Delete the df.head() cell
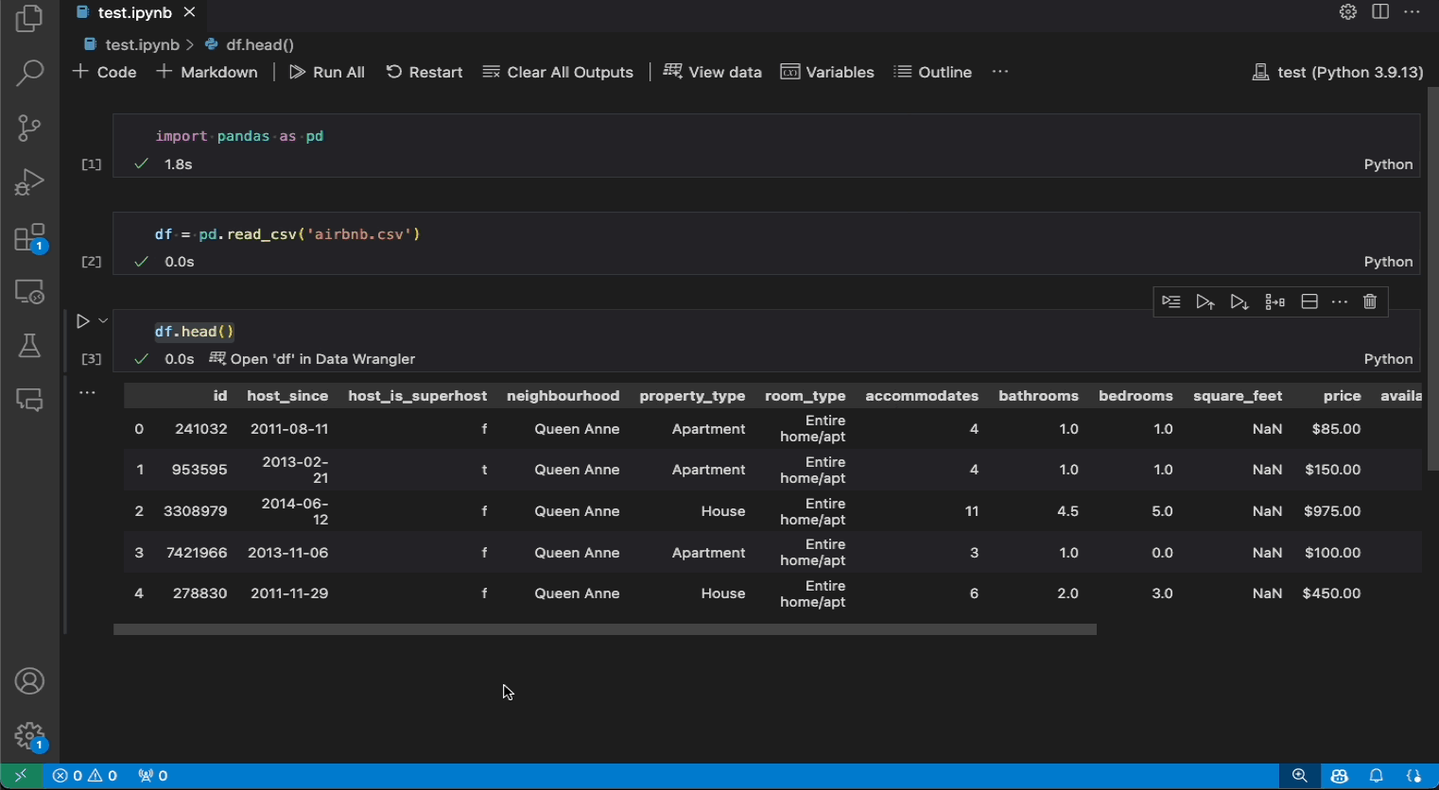The height and width of the screenshot is (790, 1439). (x=1370, y=301)
